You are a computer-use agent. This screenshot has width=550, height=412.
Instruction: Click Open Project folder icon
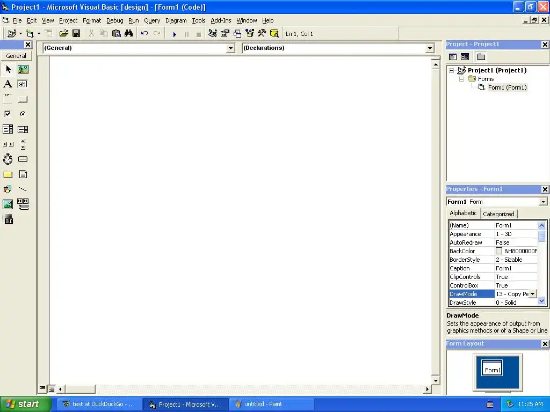[63, 34]
